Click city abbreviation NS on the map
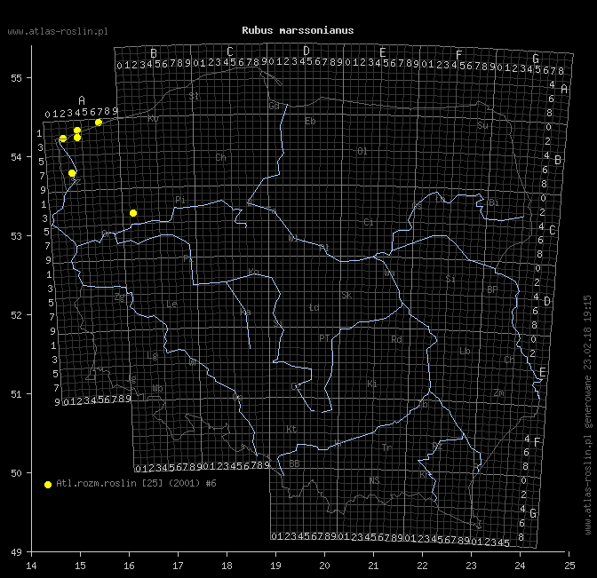Screen dimensions: 597x578 pos(374,480)
